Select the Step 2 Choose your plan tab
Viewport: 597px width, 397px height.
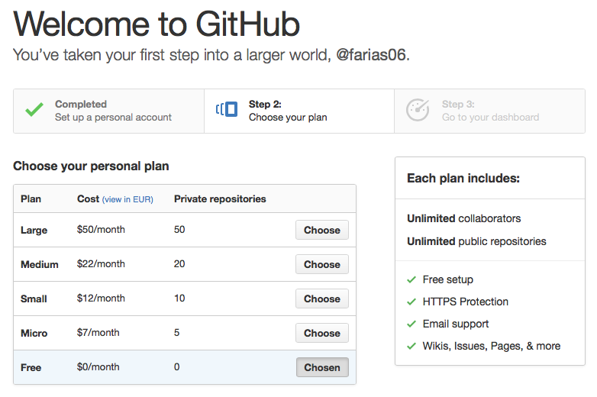(288, 111)
